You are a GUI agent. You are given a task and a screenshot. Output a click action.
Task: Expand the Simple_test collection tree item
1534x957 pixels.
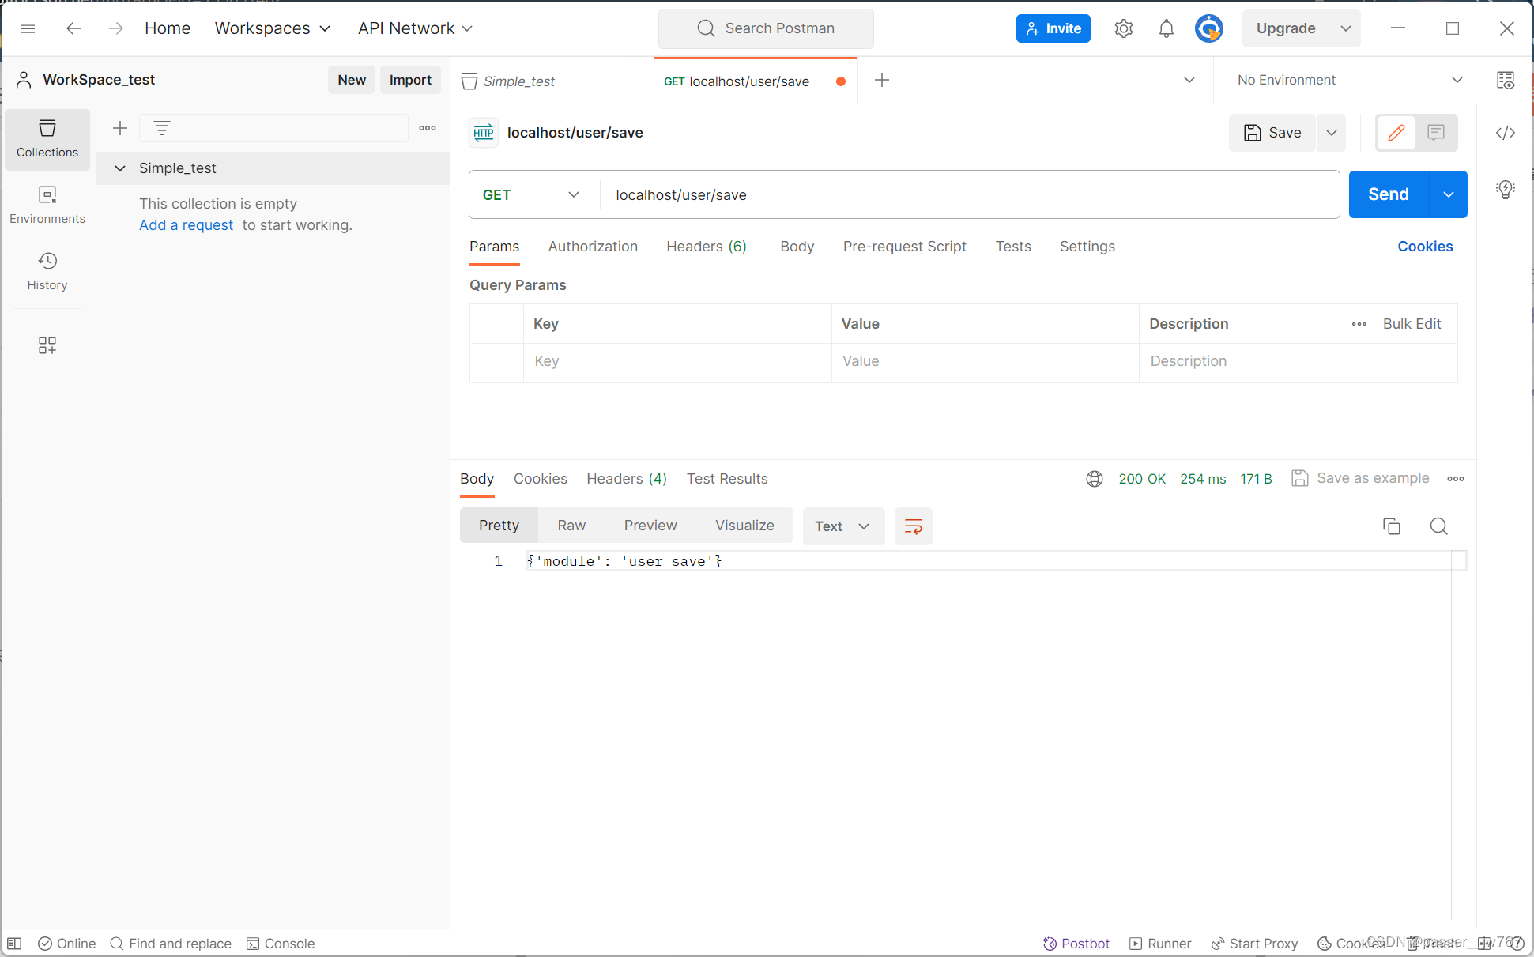pos(120,167)
